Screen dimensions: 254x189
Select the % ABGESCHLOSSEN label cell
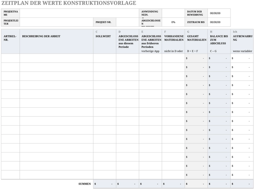150,22
